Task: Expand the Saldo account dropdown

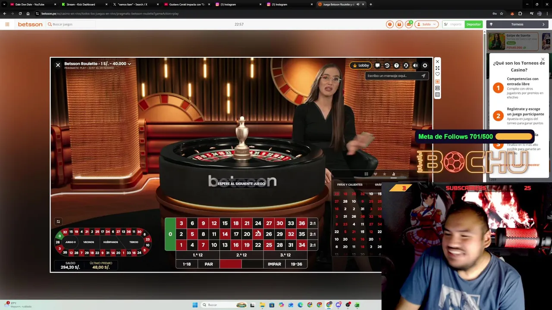Action: pyautogui.click(x=427, y=24)
